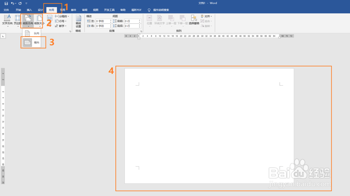The height and width of the screenshot is (196, 350).
Task: Switch to the 帮助 ribbon tab
Action: [x=123, y=10]
